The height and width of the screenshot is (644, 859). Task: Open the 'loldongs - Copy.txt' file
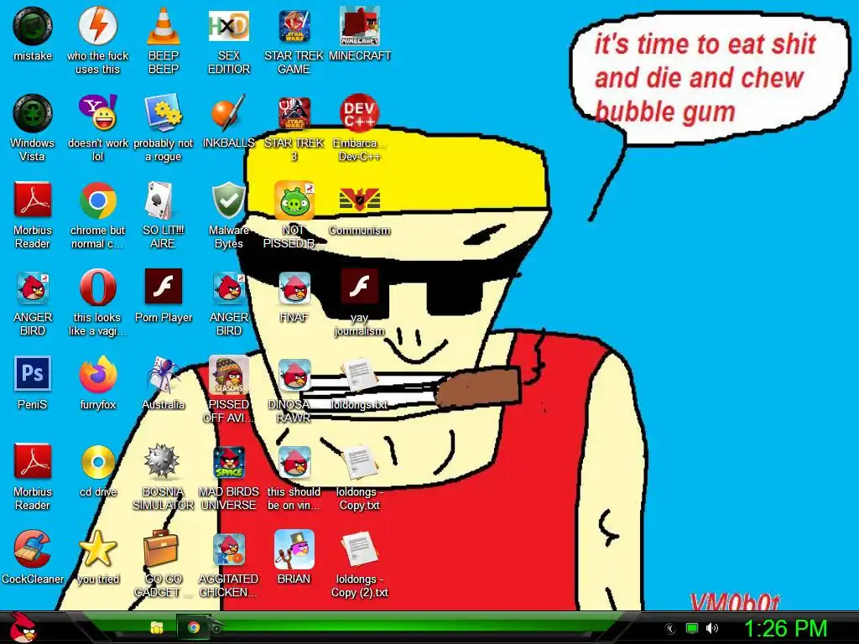coord(359,463)
